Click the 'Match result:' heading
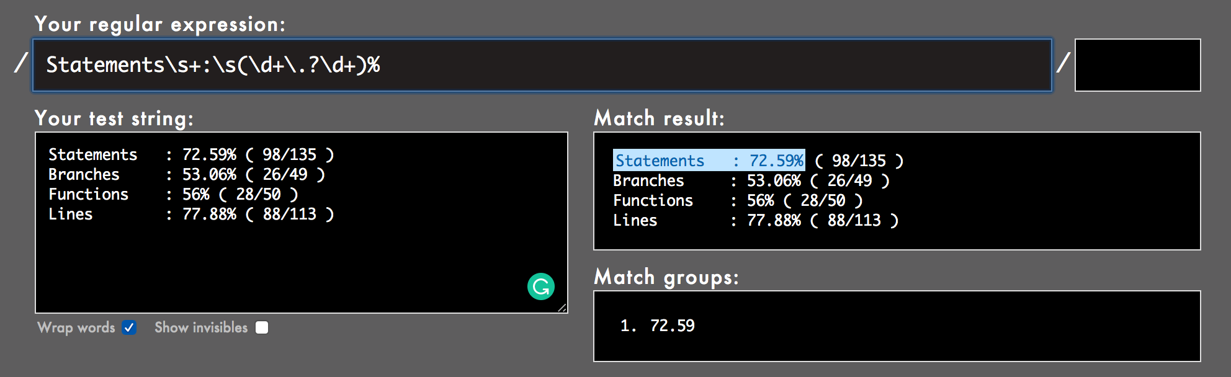 pos(658,118)
